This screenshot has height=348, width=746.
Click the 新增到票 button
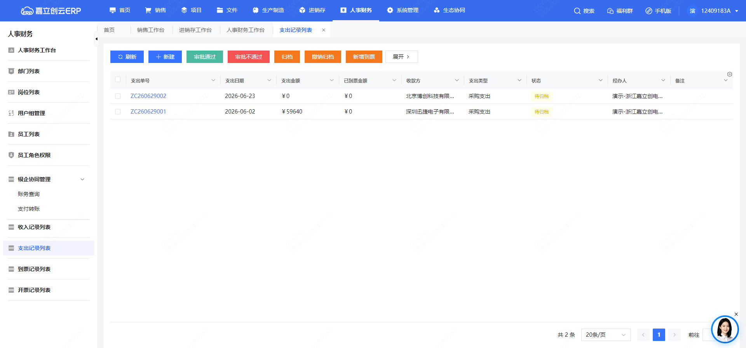pyautogui.click(x=364, y=57)
